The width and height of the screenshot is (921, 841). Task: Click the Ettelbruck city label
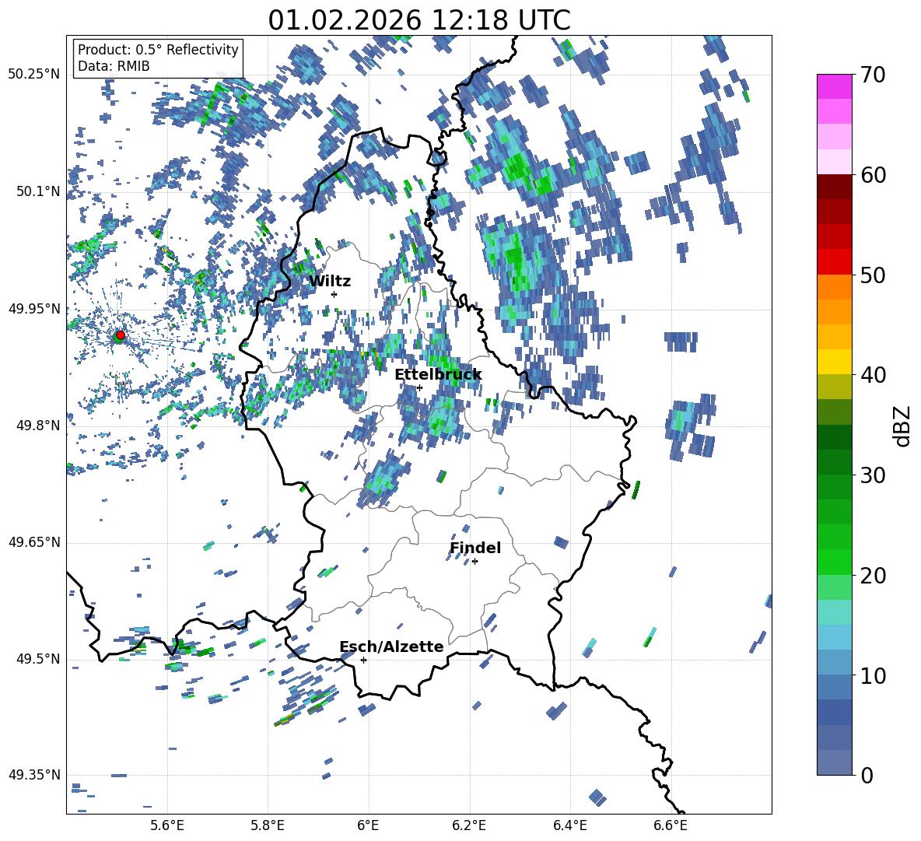438,375
